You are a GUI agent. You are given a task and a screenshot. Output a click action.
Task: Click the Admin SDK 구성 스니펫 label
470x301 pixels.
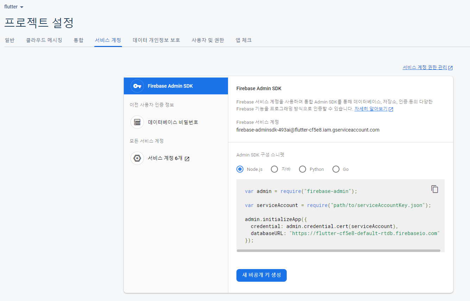click(260, 155)
